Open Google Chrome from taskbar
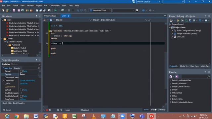212x119 pixels. [x=17, y=116]
